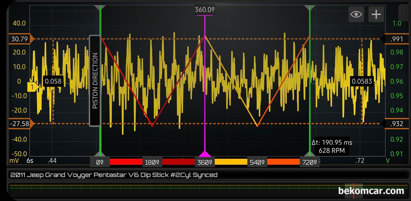Image resolution: width=411 pixels, height=201 pixels.
Task: Click the red 0º–180º stroke segment
Action: coord(126,162)
